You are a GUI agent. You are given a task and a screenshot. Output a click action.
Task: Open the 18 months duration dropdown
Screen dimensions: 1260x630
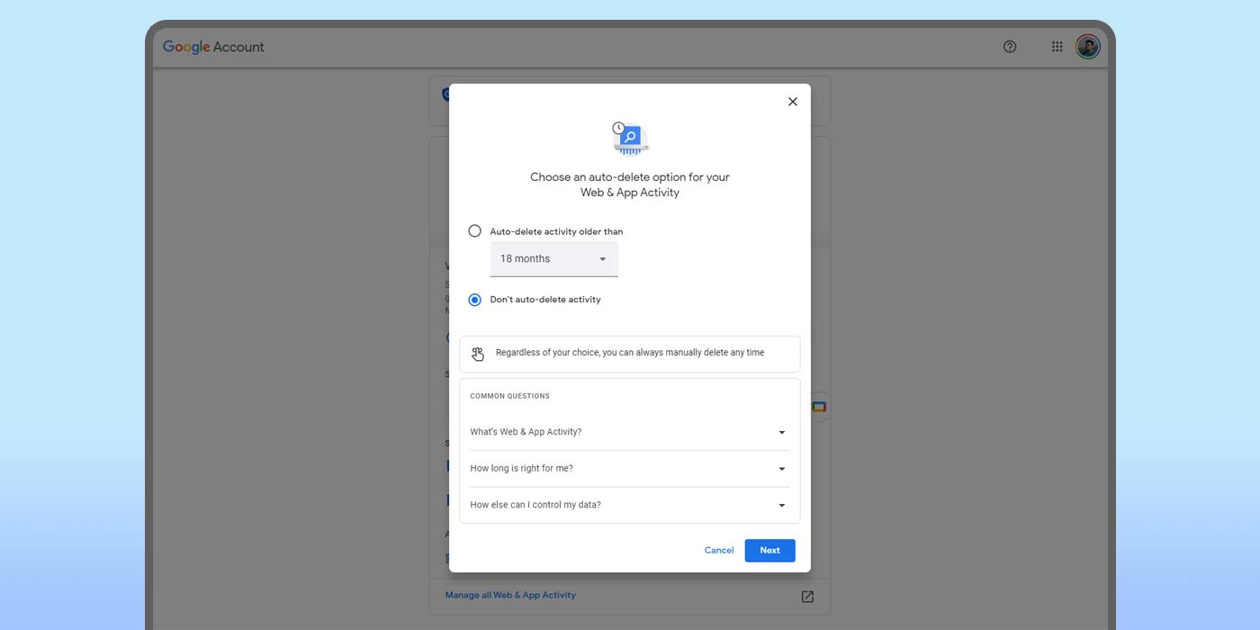pos(553,259)
